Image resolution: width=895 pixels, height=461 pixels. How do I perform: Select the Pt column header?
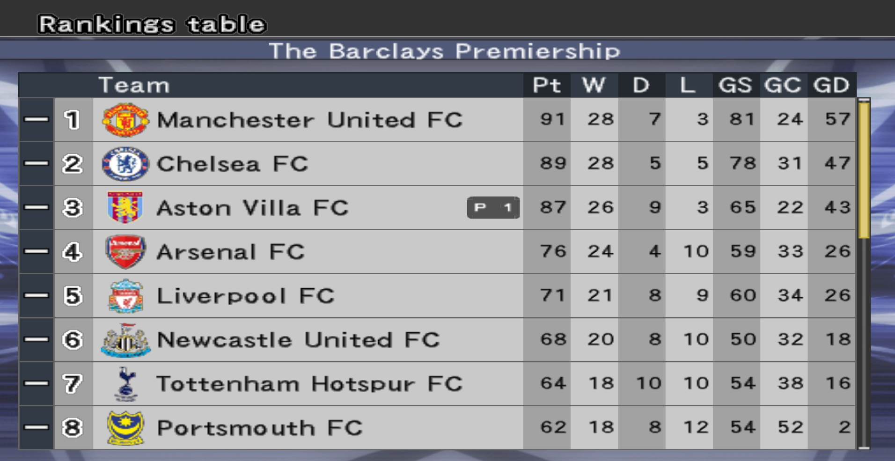point(546,85)
